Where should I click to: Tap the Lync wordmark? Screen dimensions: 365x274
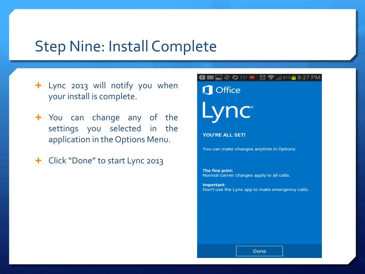pos(228,112)
